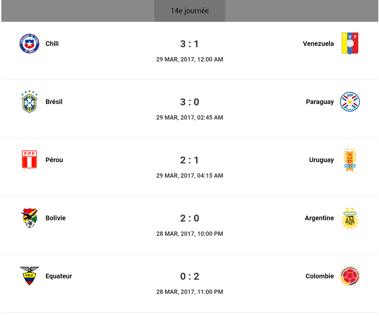This screenshot has width=379, height=316.
Task: Click the Venezuela FVF crest
Action: pyautogui.click(x=350, y=44)
